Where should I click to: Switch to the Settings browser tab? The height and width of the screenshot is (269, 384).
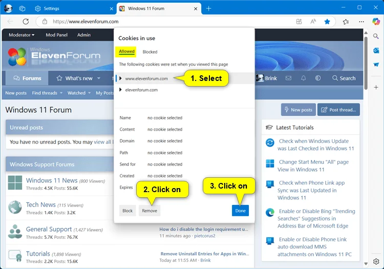[x=73, y=9]
